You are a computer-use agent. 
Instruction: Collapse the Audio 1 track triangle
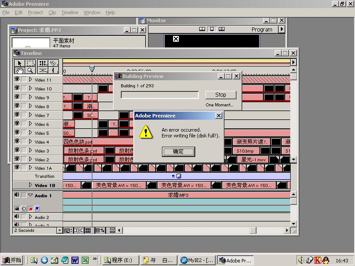[x=30, y=195]
